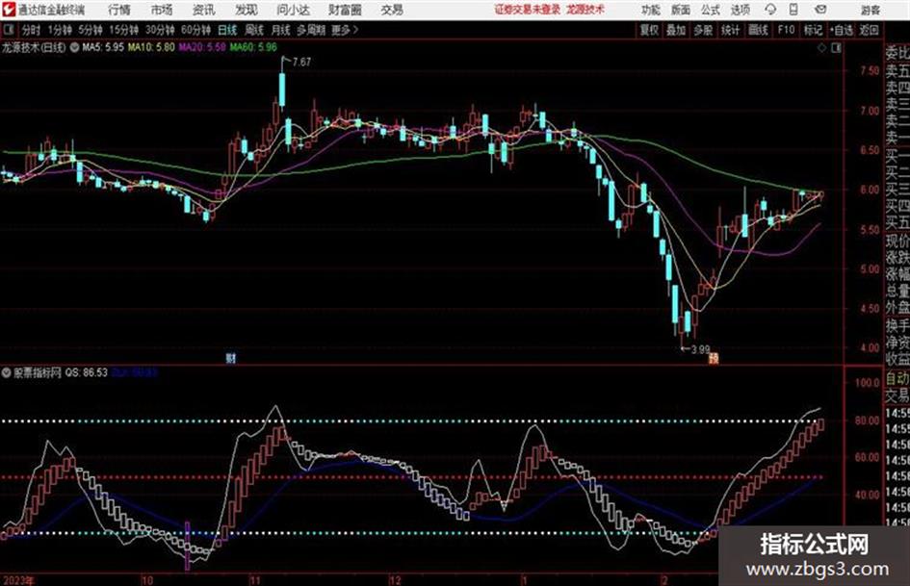Switch to the 5分钟 period tab

point(91,30)
